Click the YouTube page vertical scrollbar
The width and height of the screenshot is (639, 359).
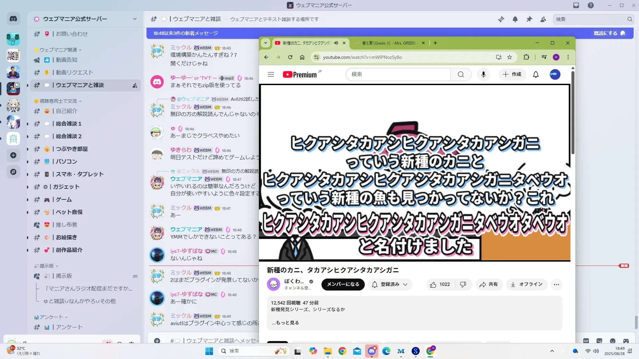click(x=573, y=113)
